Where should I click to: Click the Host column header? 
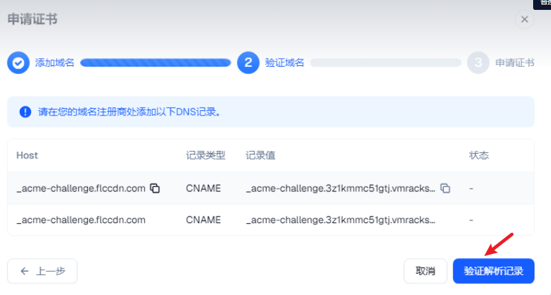[x=27, y=155]
